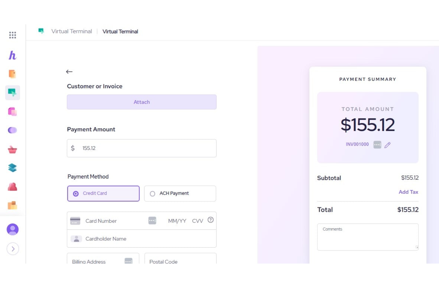Select the Credit Card payment method
Image resolution: width=439 pixels, height=293 pixels.
coord(103,193)
